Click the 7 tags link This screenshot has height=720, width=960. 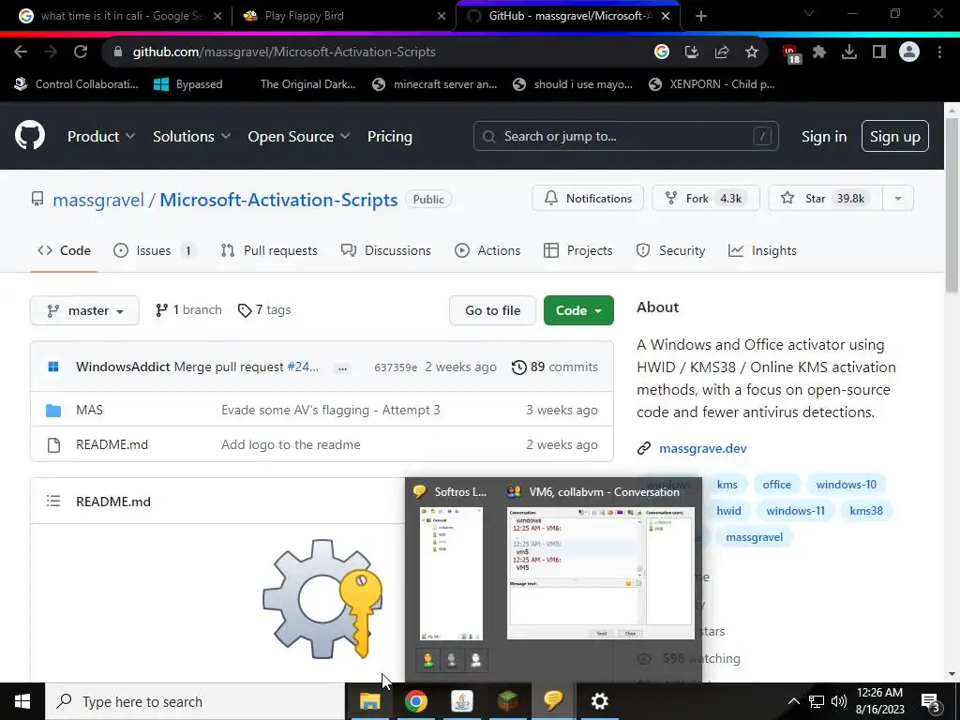tap(264, 309)
